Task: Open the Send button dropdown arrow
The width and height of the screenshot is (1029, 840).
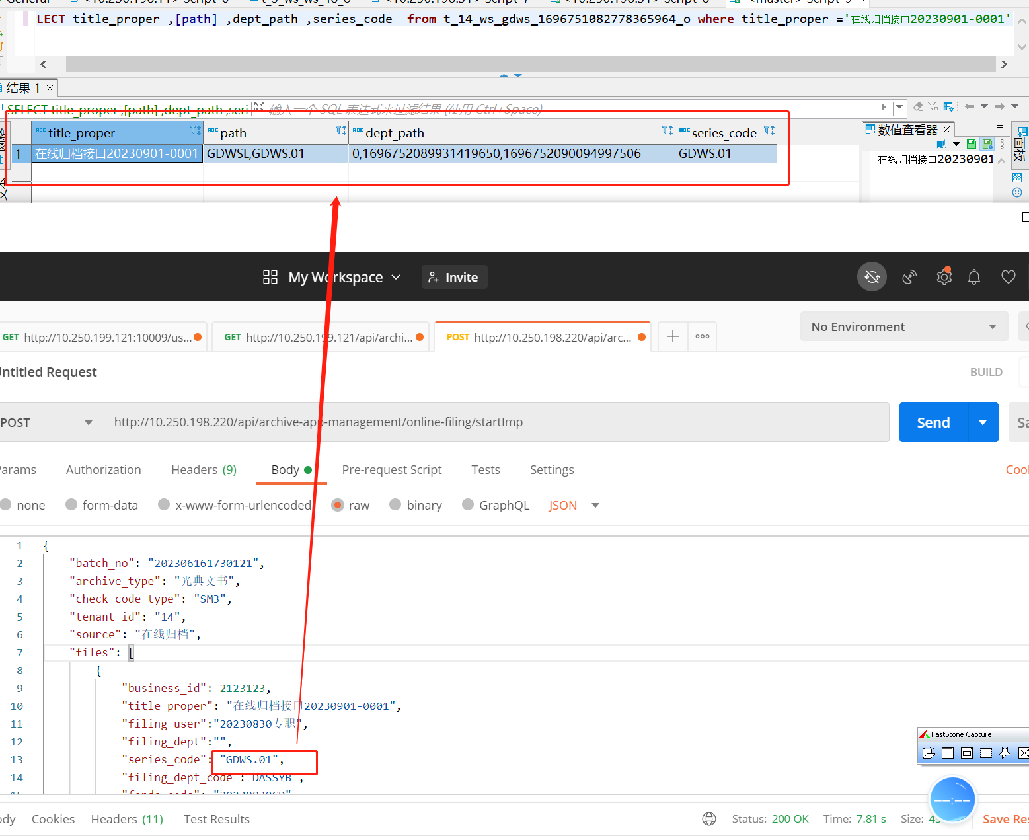Action: (983, 422)
